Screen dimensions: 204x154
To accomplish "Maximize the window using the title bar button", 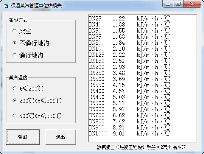I will [x=178, y=4].
